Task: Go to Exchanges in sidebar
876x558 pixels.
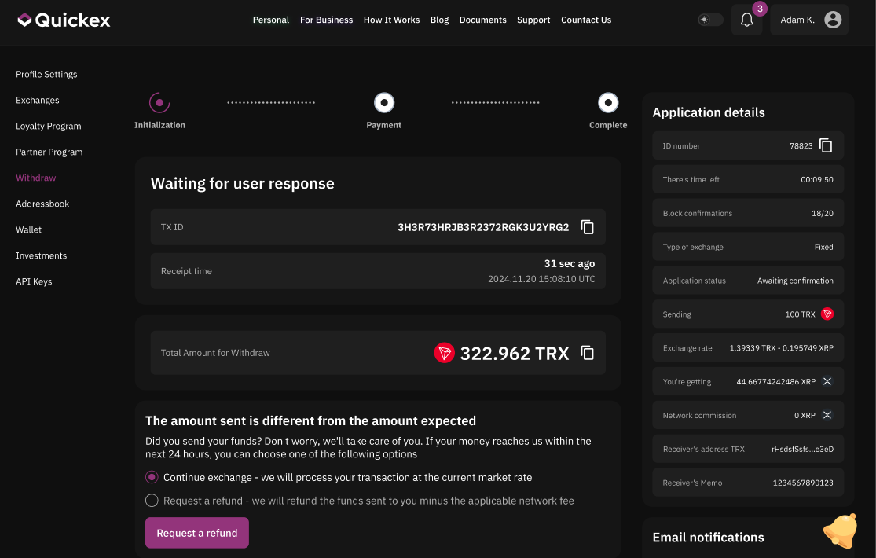Action: click(38, 100)
